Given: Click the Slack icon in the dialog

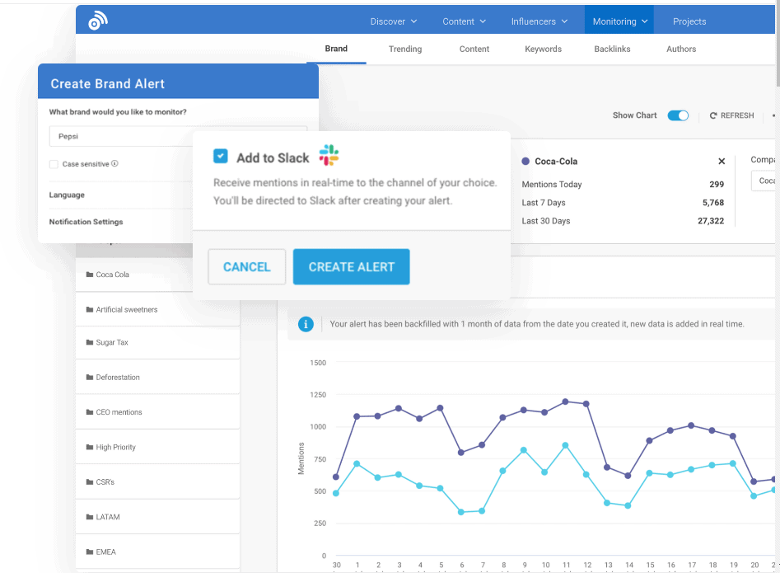Looking at the screenshot, I should coord(329,155).
